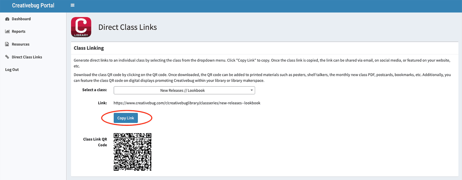
Task: Click the Direct Class Links chain icon
Action: click(x=7, y=57)
